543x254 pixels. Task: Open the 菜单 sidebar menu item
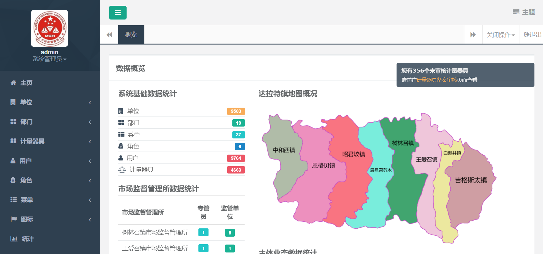coord(27,200)
